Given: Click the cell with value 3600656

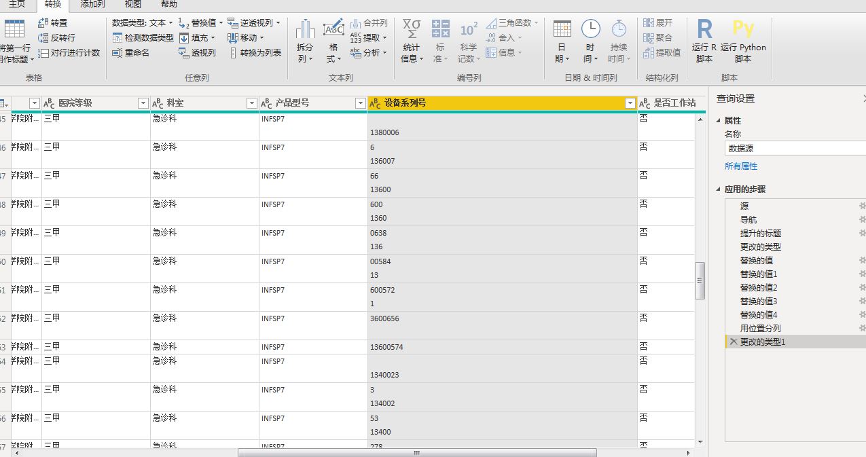Looking at the screenshot, I should click(x=503, y=325).
